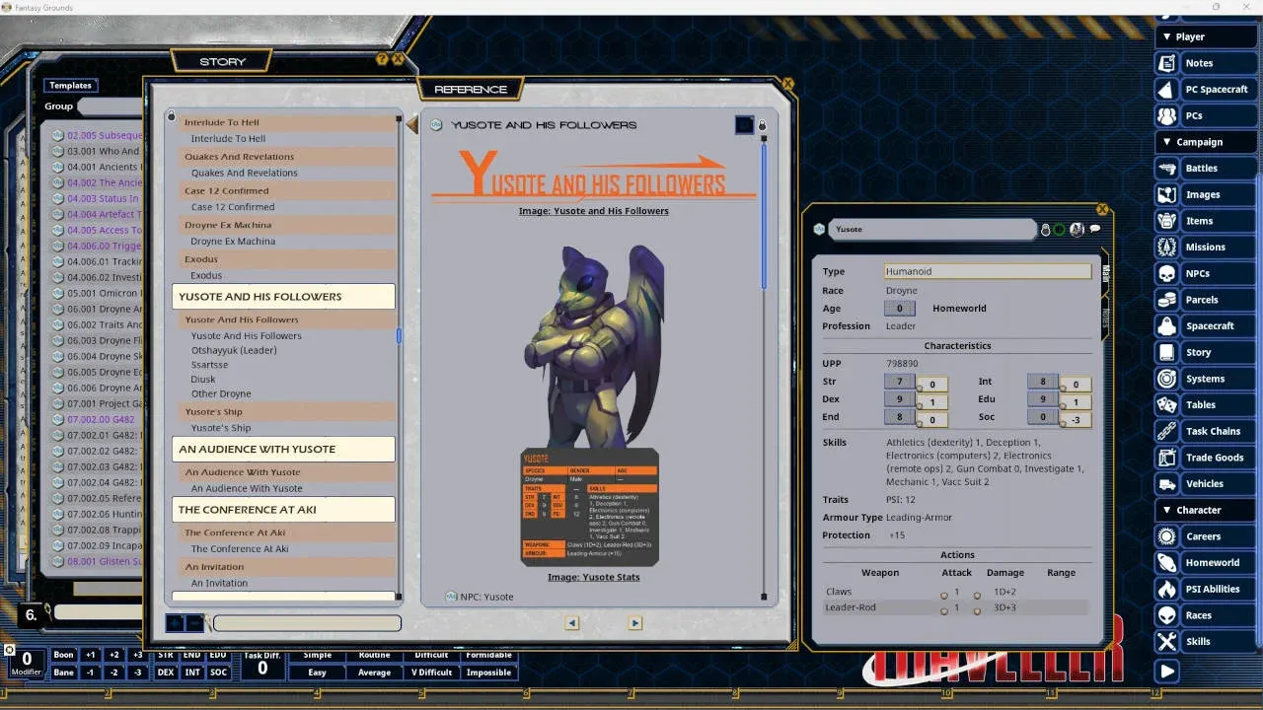Collapse the Exodus subchapter heading
The height and width of the screenshot is (710, 1263).
click(286, 259)
